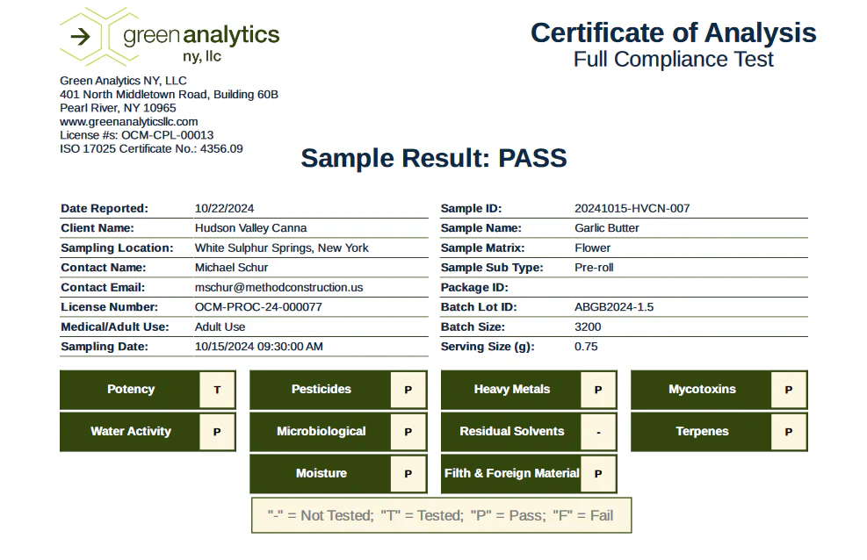Select the Terpenes test badge
This screenshot has height=560, width=867.
[719, 432]
